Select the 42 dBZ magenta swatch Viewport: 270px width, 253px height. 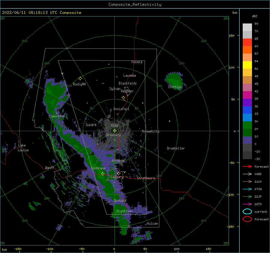(x=247, y=95)
